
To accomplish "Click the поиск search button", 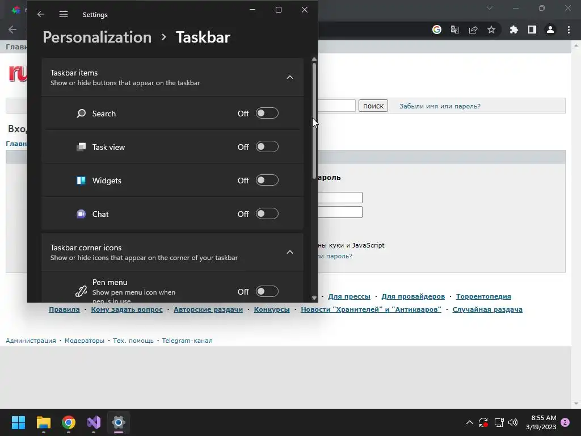I will tap(373, 106).
